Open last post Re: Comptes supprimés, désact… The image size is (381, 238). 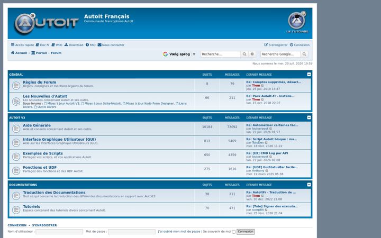[274, 82]
